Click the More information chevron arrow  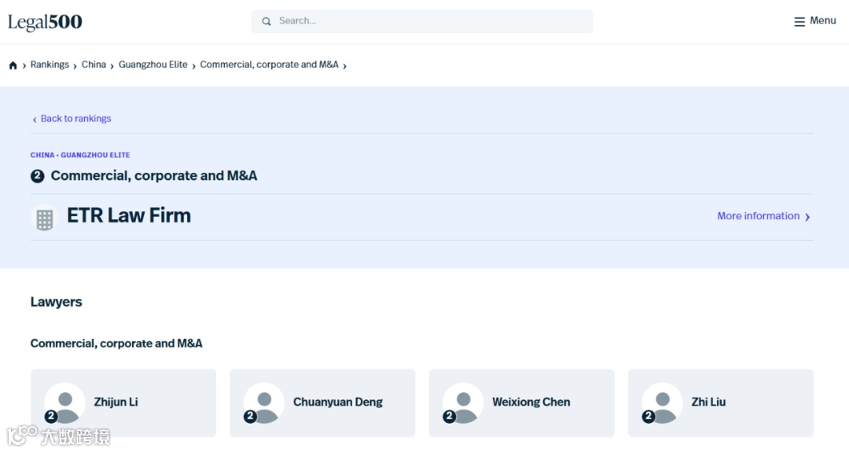807,217
